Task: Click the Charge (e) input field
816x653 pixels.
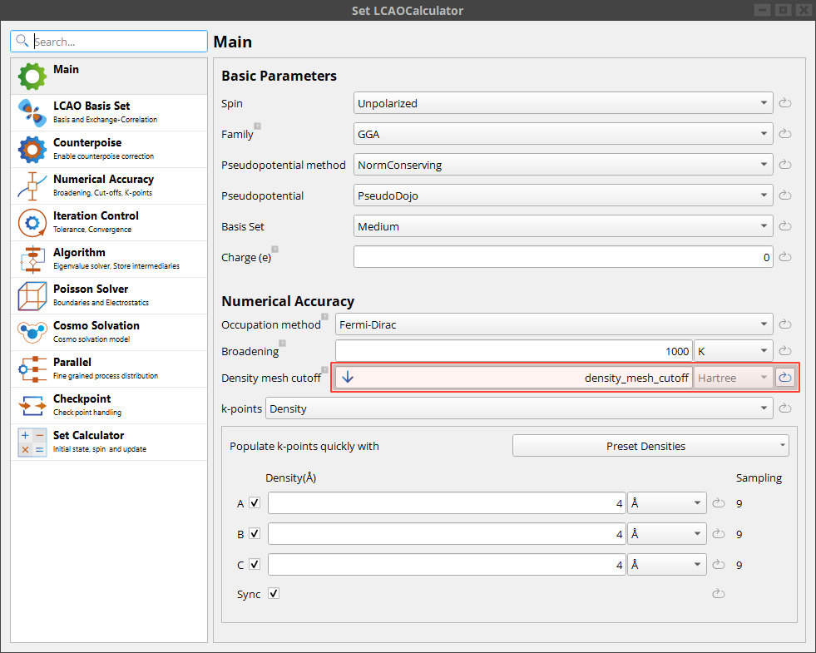Action: coord(563,257)
